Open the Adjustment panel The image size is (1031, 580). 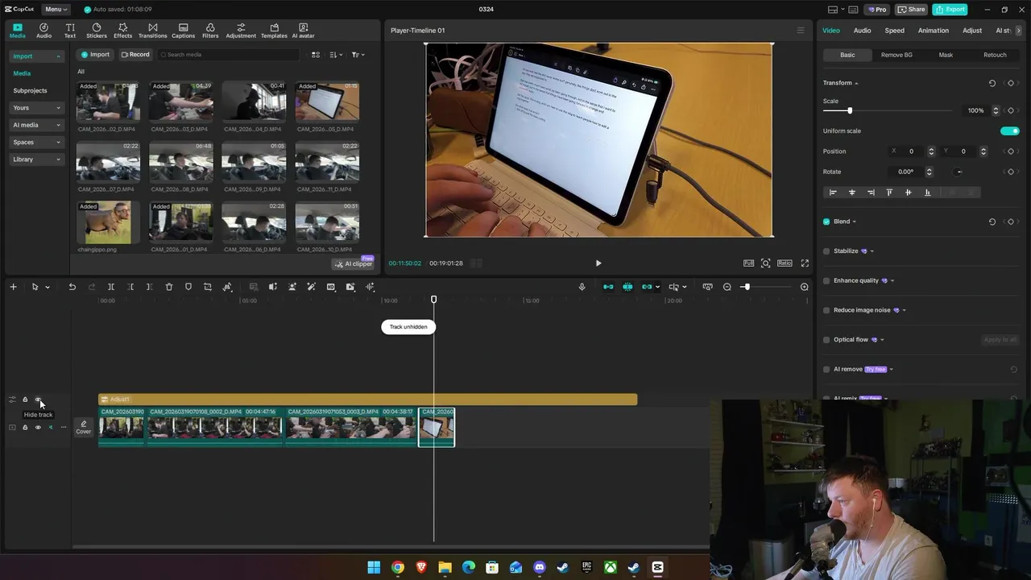pos(241,31)
